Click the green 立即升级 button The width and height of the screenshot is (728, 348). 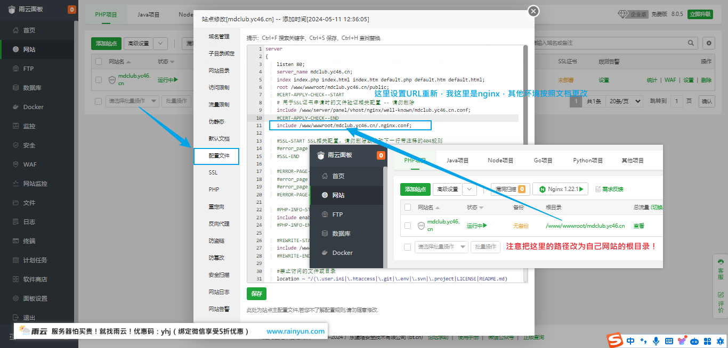[700, 14]
